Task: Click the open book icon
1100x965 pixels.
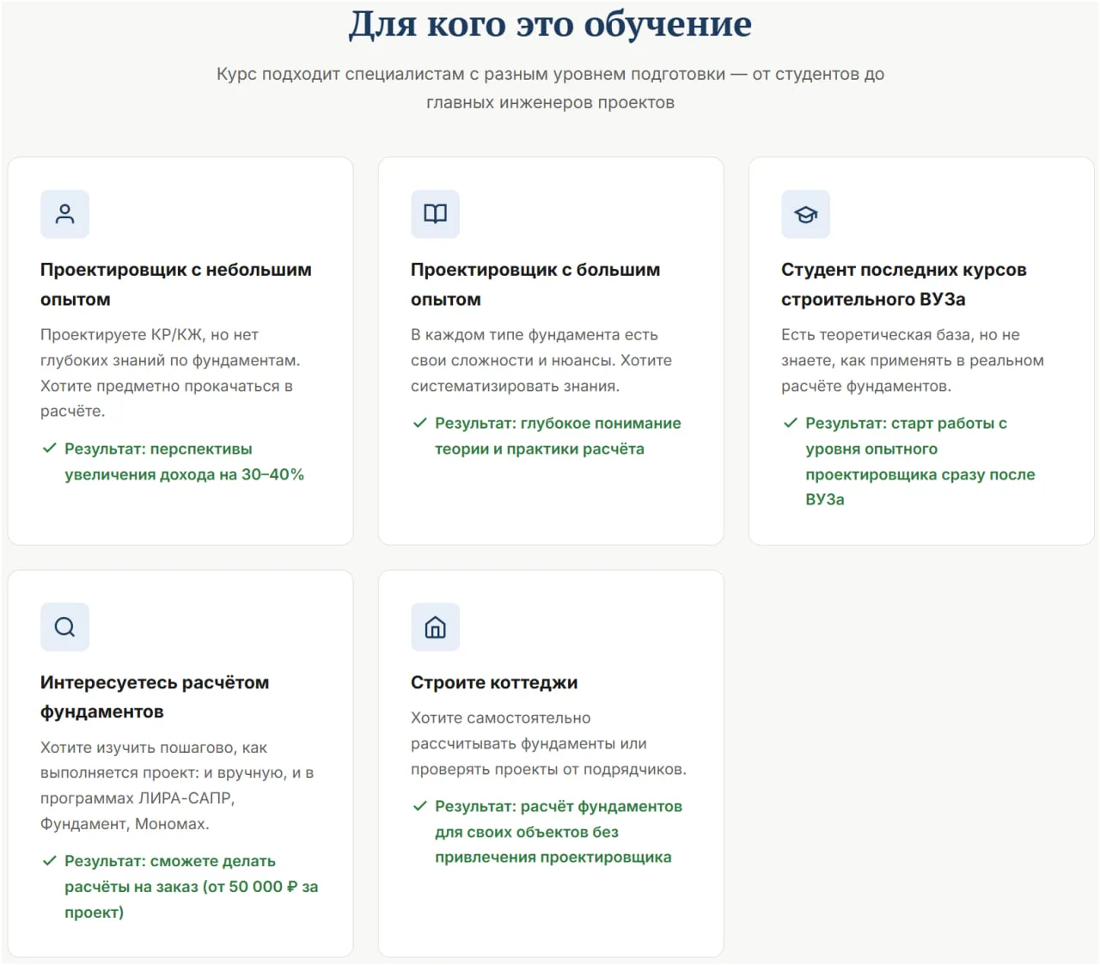Action: click(x=435, y=214)
